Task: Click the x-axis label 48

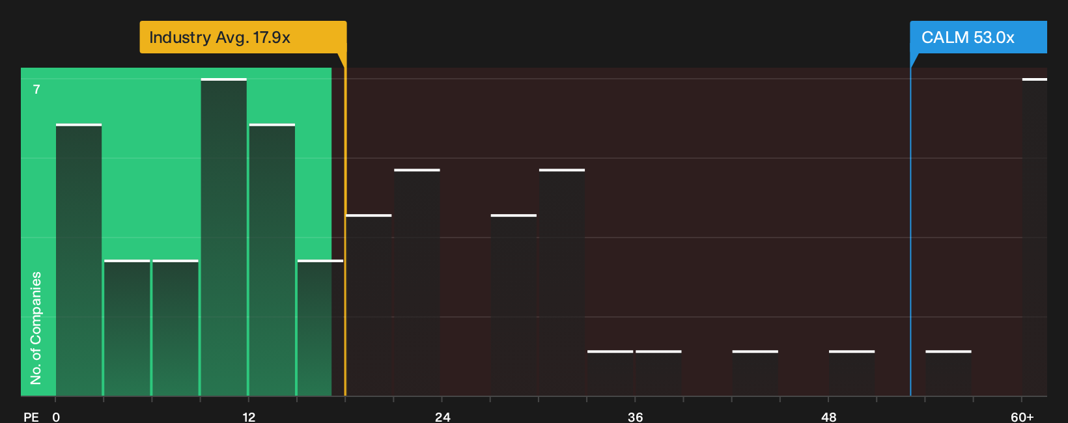Action: pyautogui.click(x=829, y=416)
